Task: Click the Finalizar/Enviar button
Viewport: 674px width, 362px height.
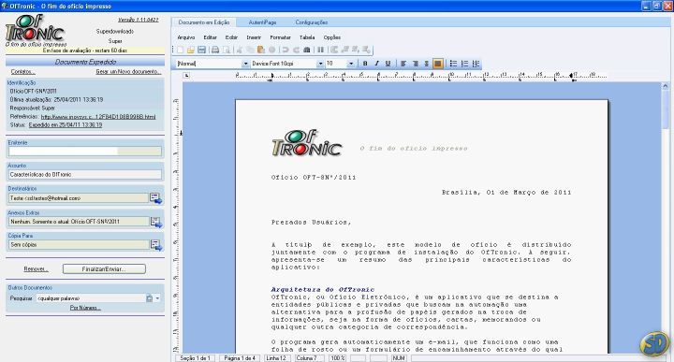Action: [104, 268]
